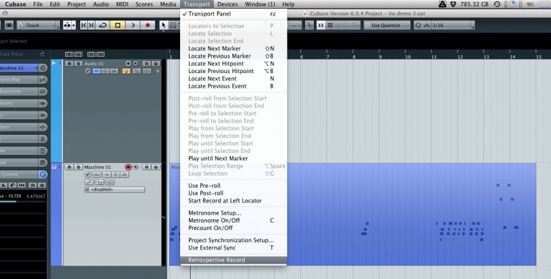
Task: Toggle the Cycle loop button in the toolbar
Action: pyautogui.click(x=103, y=25)
